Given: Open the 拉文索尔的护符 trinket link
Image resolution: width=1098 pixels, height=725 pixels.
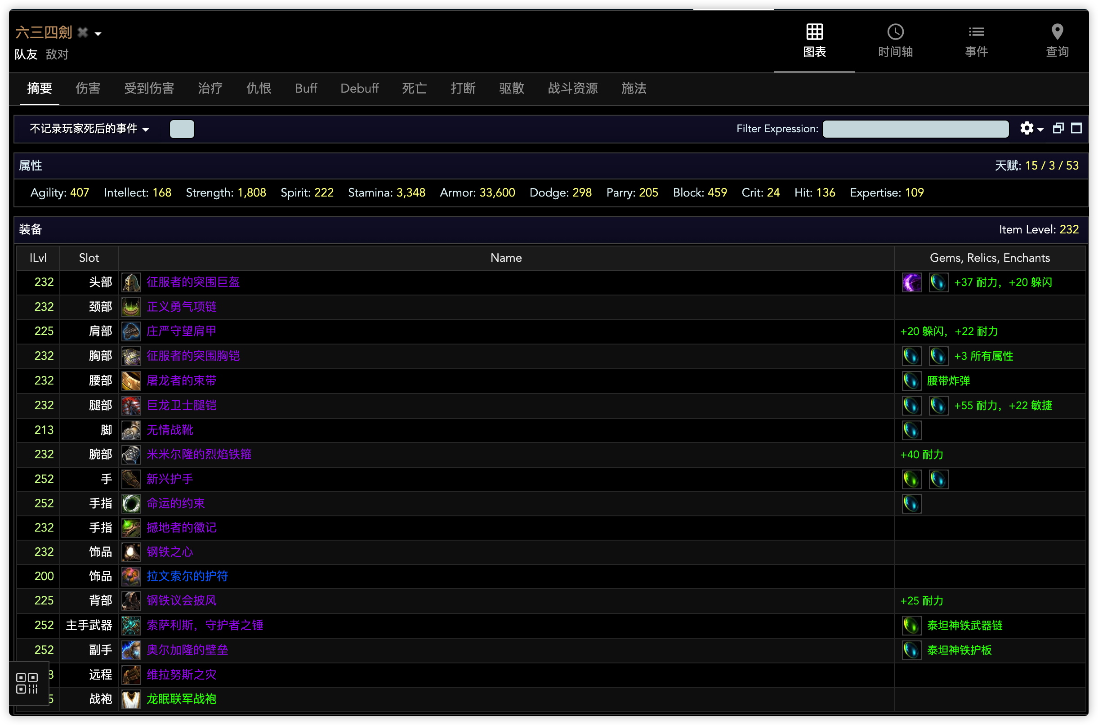Looking at the screenshot, I should pos(187,576).
